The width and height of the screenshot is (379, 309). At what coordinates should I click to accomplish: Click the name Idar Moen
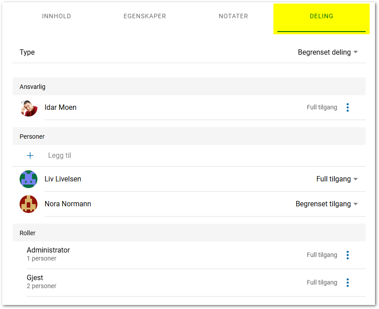pyautogui.click(x=61, y=108)
